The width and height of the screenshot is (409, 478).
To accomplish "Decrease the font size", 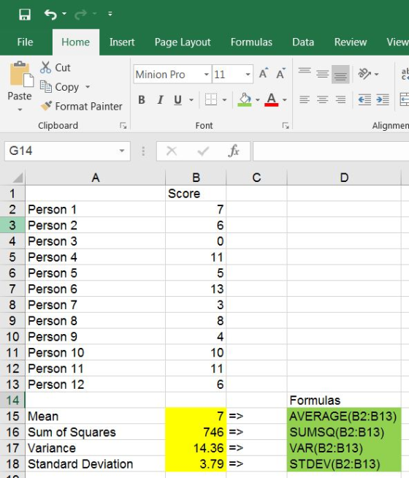I will pos(280,74).
